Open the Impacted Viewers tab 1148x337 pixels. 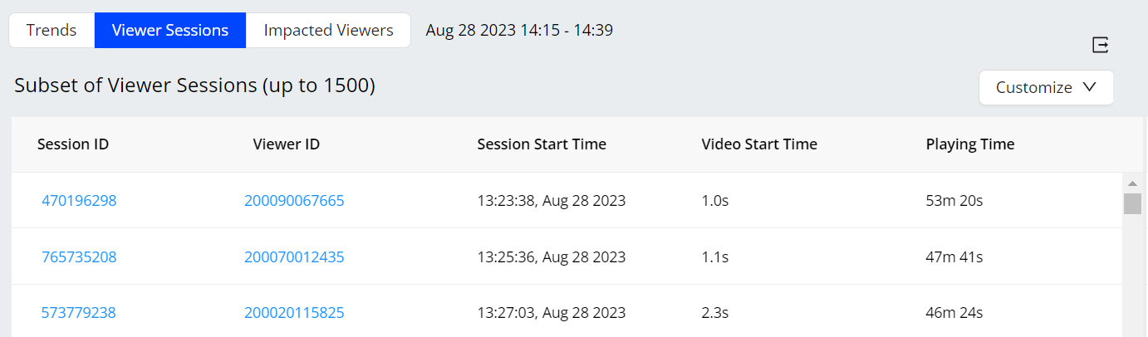point(328,31)
